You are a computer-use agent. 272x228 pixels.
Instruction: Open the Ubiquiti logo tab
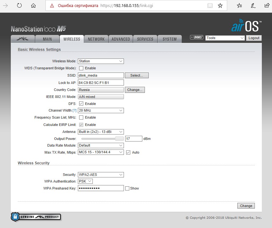click(x=23, y=39)
